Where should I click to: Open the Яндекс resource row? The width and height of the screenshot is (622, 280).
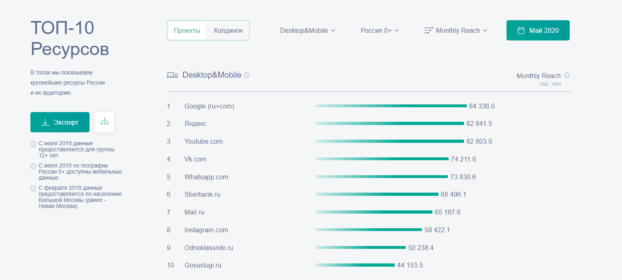pyautogui.click(x=195, y=124)
